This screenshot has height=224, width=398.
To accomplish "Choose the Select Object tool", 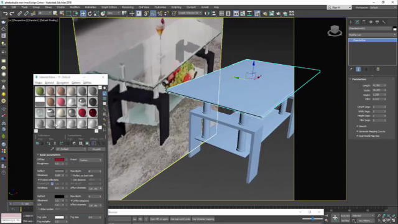I will [x=55, y=14].
